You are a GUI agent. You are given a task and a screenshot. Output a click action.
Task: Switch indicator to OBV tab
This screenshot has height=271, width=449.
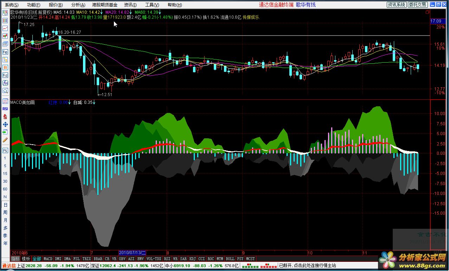[122, 259]
